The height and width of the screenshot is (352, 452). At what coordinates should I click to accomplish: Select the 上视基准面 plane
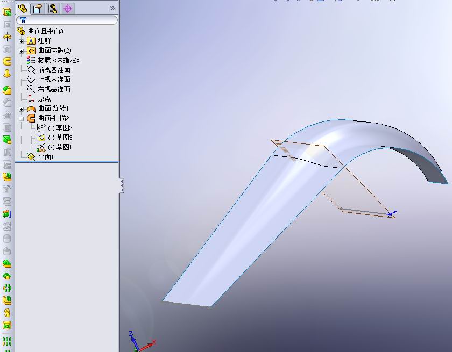tap(54, 80)
